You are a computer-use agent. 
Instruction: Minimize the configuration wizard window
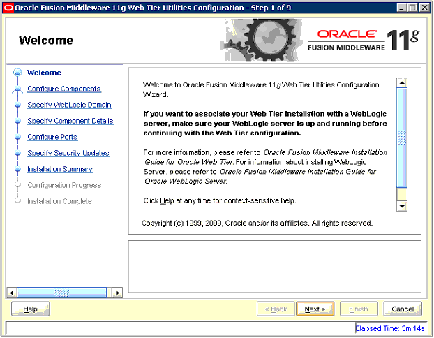(x=402, y=8)
